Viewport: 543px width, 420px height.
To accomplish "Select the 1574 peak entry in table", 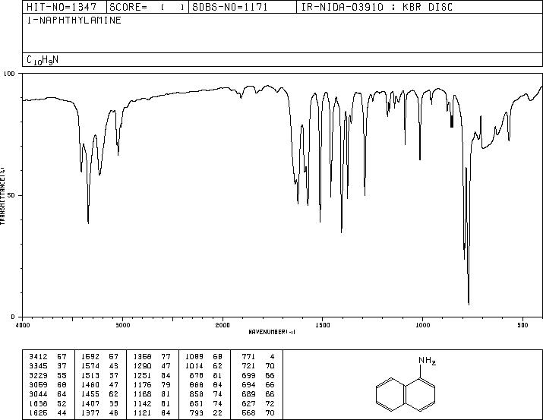I will 99,365.
